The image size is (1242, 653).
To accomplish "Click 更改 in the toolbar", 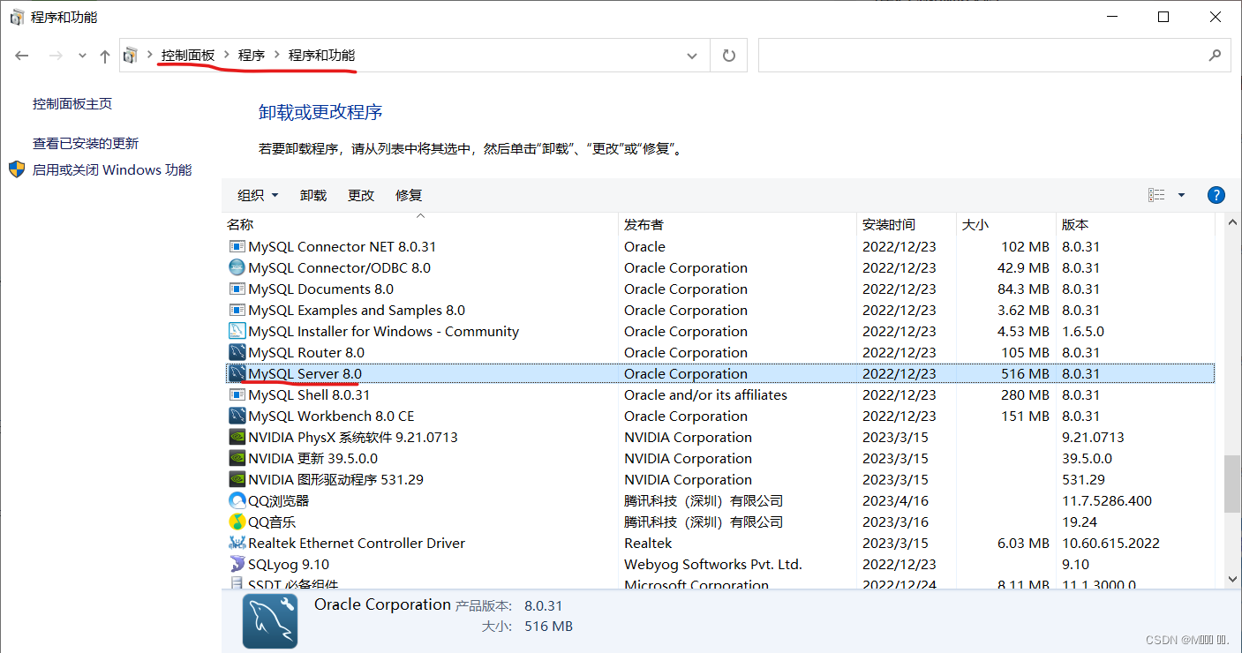I will (361, 195).
